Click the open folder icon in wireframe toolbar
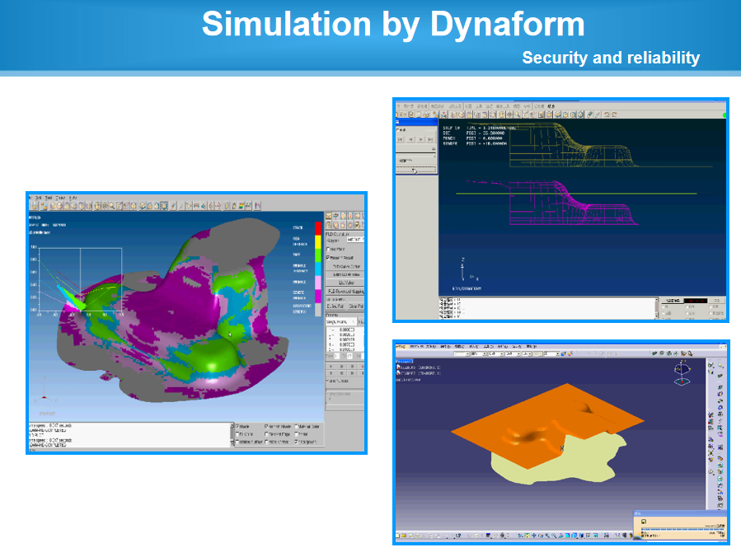 point(403,115)
